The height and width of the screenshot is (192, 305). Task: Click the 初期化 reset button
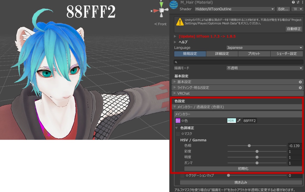[243, 169]
